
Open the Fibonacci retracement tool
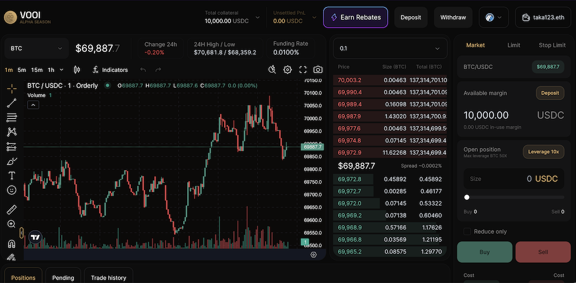[x=12, y=117]
